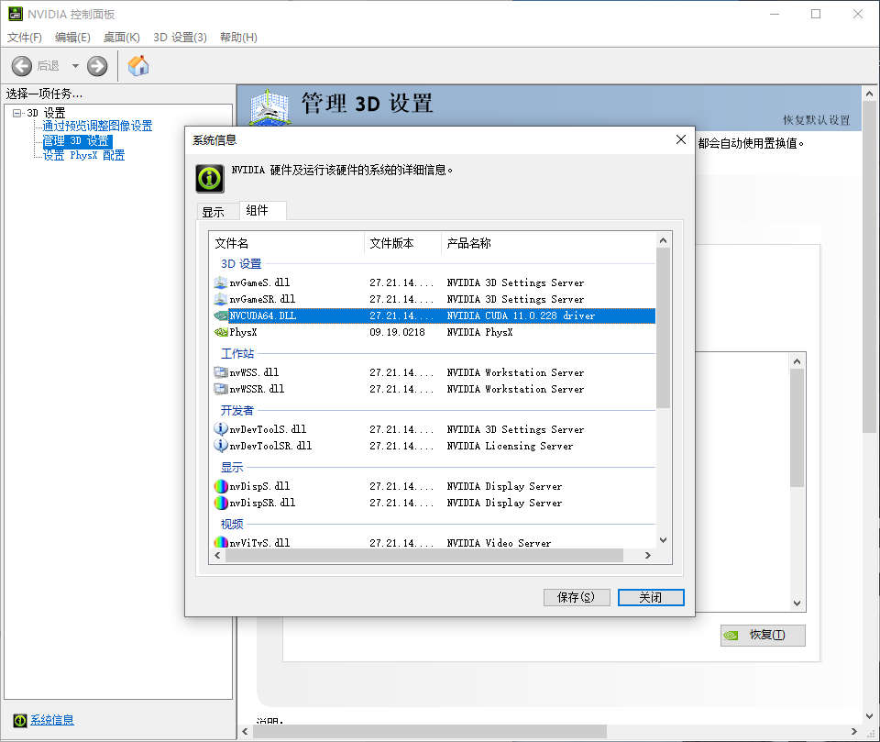
Task: Select the PhysX 09.19.0218 version cell
Action: pos(397,333)
